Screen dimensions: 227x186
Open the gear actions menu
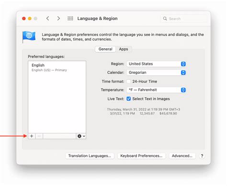pos(81,136)
